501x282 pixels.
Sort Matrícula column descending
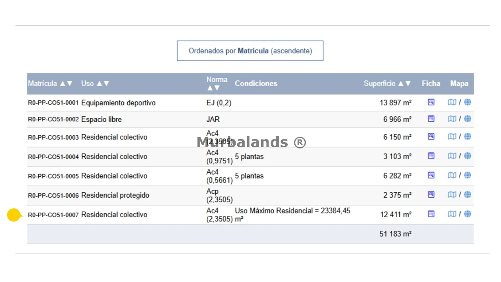[x=70, y=83]
